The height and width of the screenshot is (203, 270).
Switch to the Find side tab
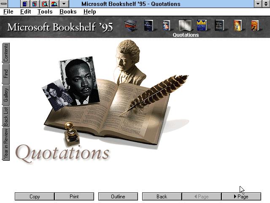tap(5, 74)
